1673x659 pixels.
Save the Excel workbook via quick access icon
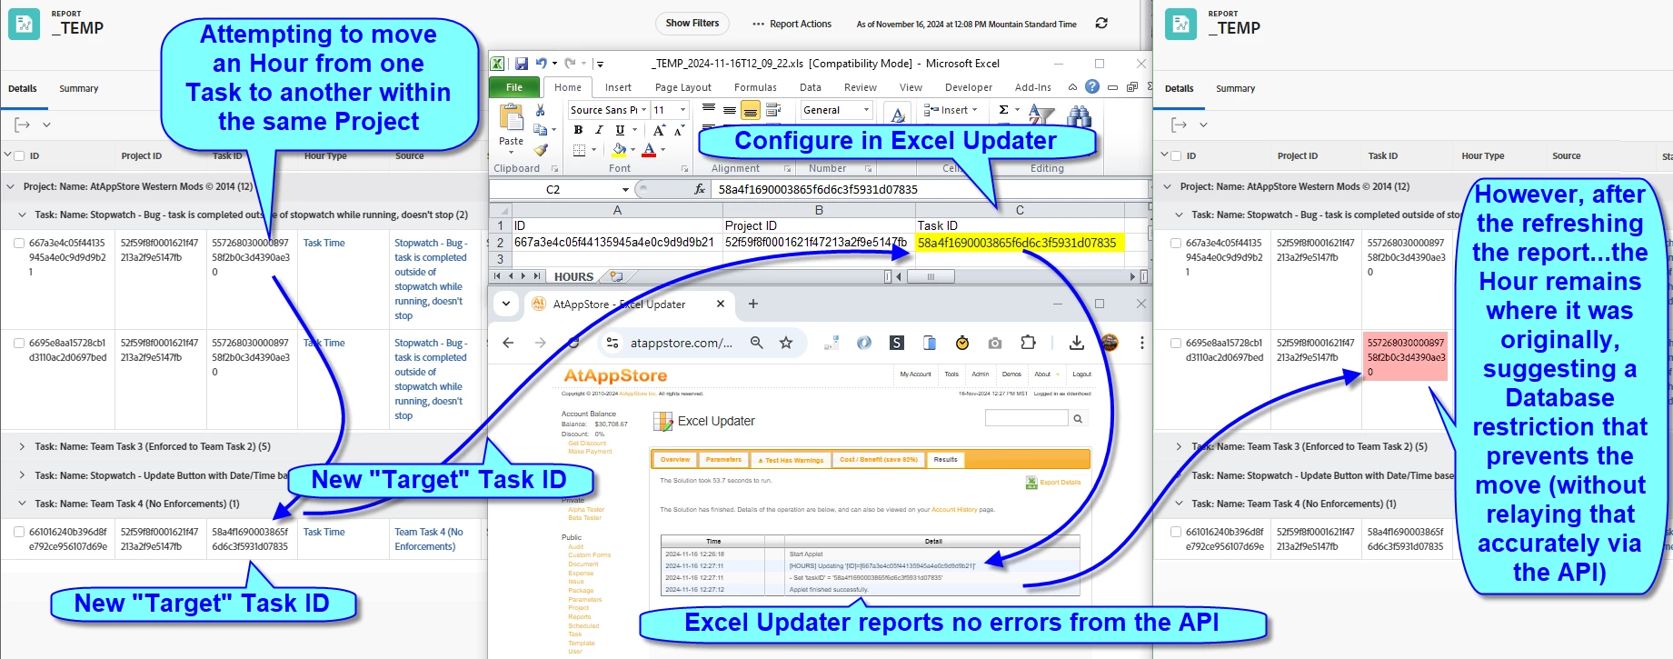(522, 64)
